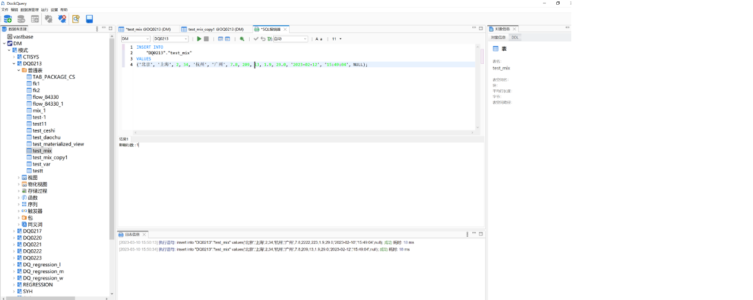Switch to the *test_mix @DQ0213 tab
The height and width of the screenshot is (300, 753).
[x=148, y=30]
